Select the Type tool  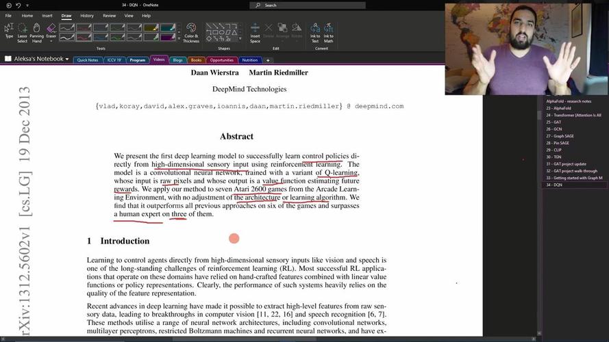[x=9, y=31]
